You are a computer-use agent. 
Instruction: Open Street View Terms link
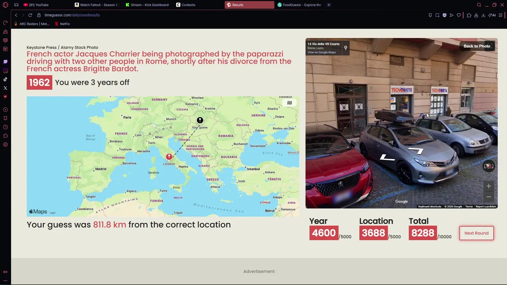[469, 207]
